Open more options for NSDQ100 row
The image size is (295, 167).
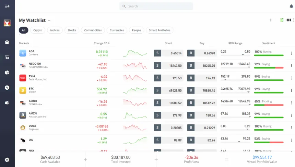click(291, 66)
